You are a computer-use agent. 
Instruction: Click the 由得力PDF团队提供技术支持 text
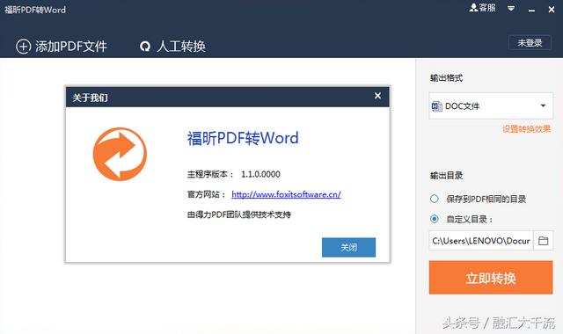pyautogui.click(x=238, y=214)
